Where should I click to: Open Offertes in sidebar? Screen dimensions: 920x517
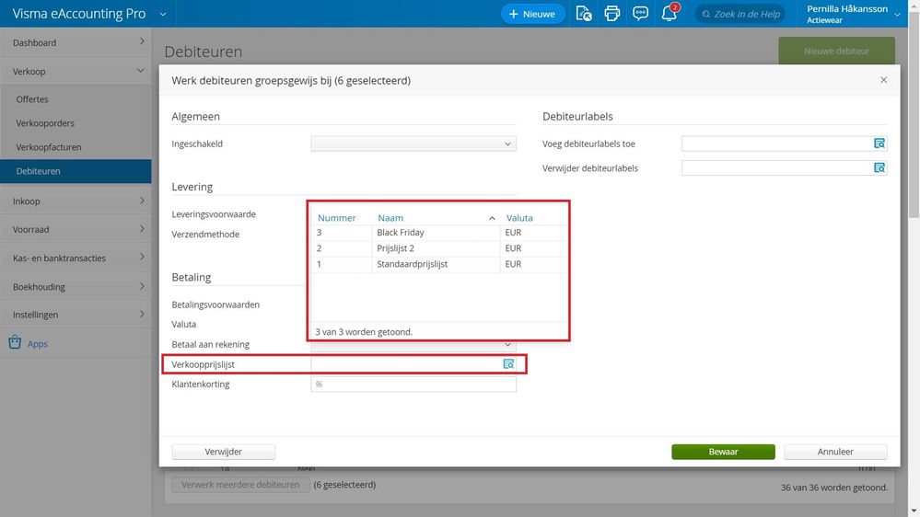pyautogui.click(x=32, y=99)
